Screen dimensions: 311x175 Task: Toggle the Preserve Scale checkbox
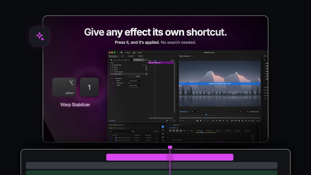(129, 87)
